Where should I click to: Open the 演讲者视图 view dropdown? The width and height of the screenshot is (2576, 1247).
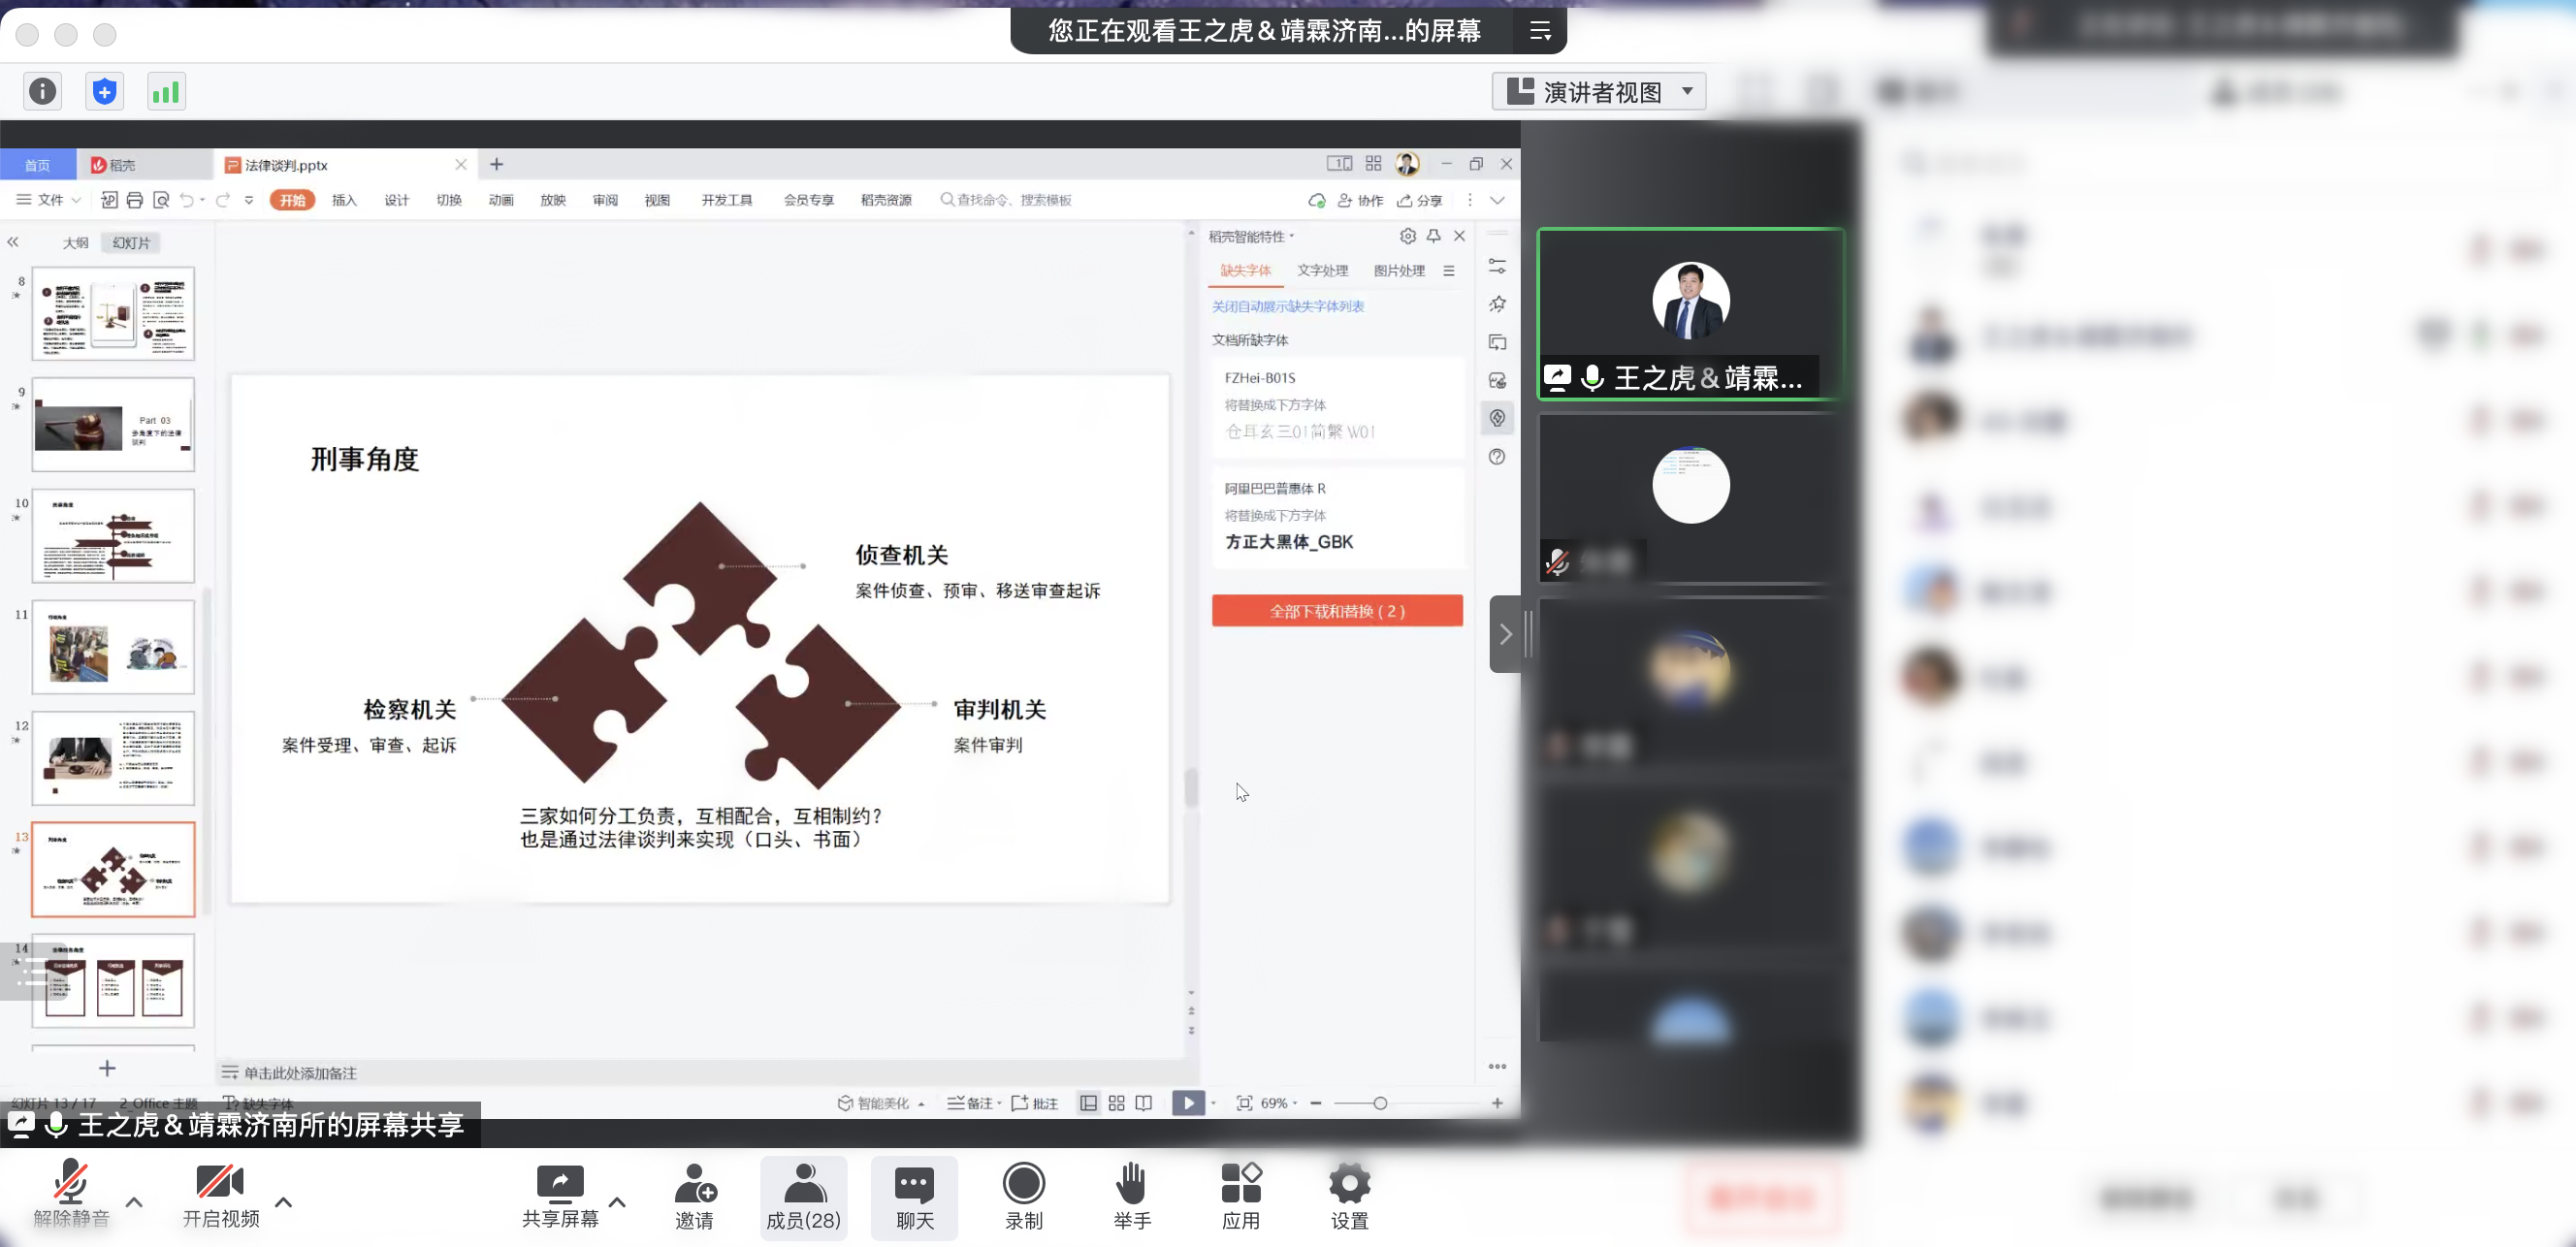(1599, 92)
